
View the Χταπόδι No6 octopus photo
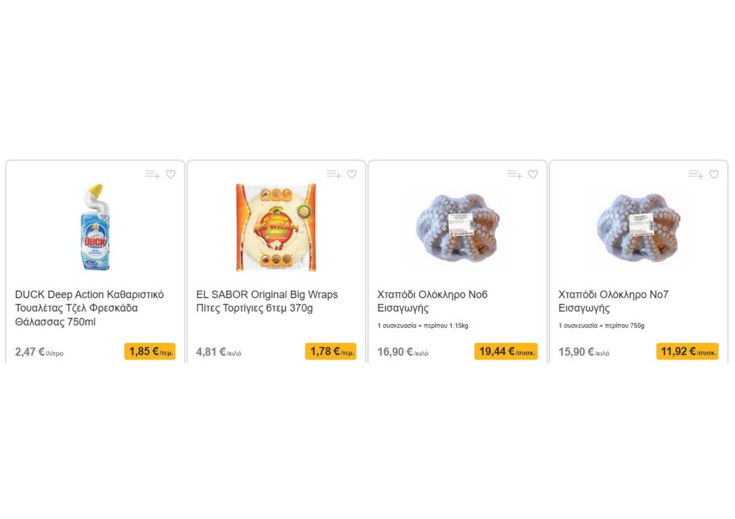(x=458, y=227)
